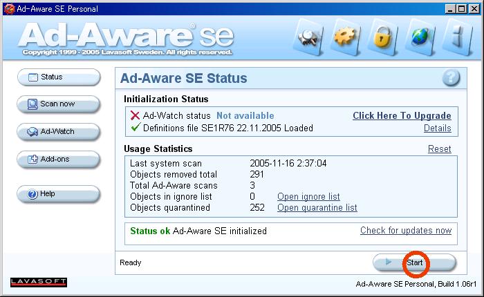Close the Ad-Aware SE Personal window
The width and height of the screenshot is (484, 297).
474,9
